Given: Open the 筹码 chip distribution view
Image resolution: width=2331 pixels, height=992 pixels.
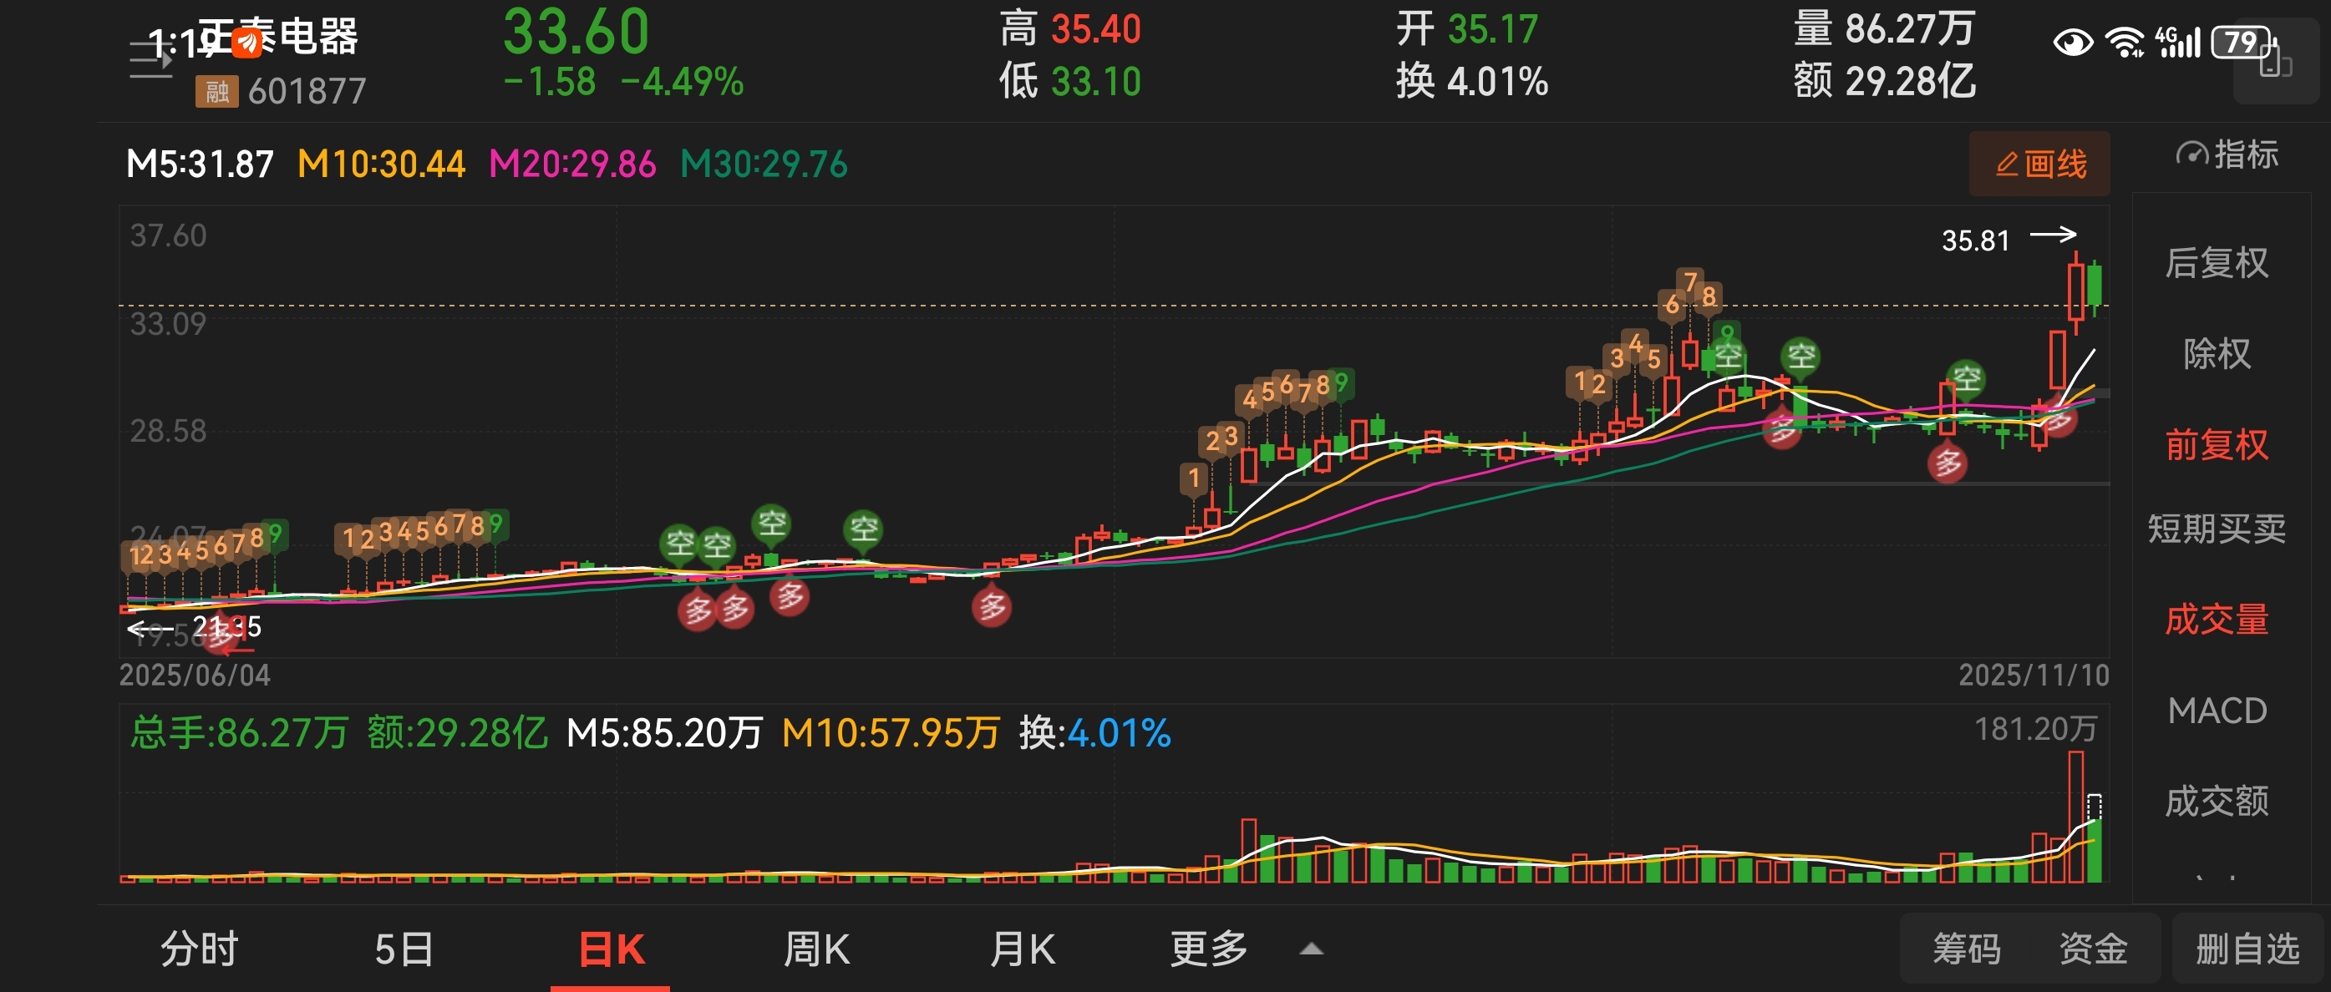Looking at the screenshot, I should [1967, 949].
